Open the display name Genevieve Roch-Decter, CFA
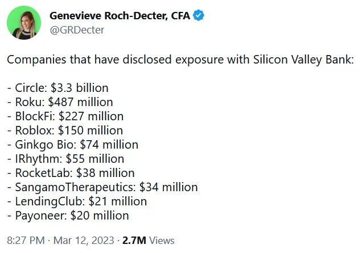The height and width of the screenshot is (253, 362). point(120,16)
